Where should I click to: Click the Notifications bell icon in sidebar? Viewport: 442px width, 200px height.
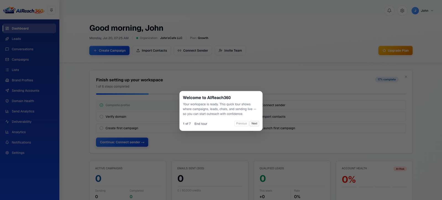click(x=7, y=142)
